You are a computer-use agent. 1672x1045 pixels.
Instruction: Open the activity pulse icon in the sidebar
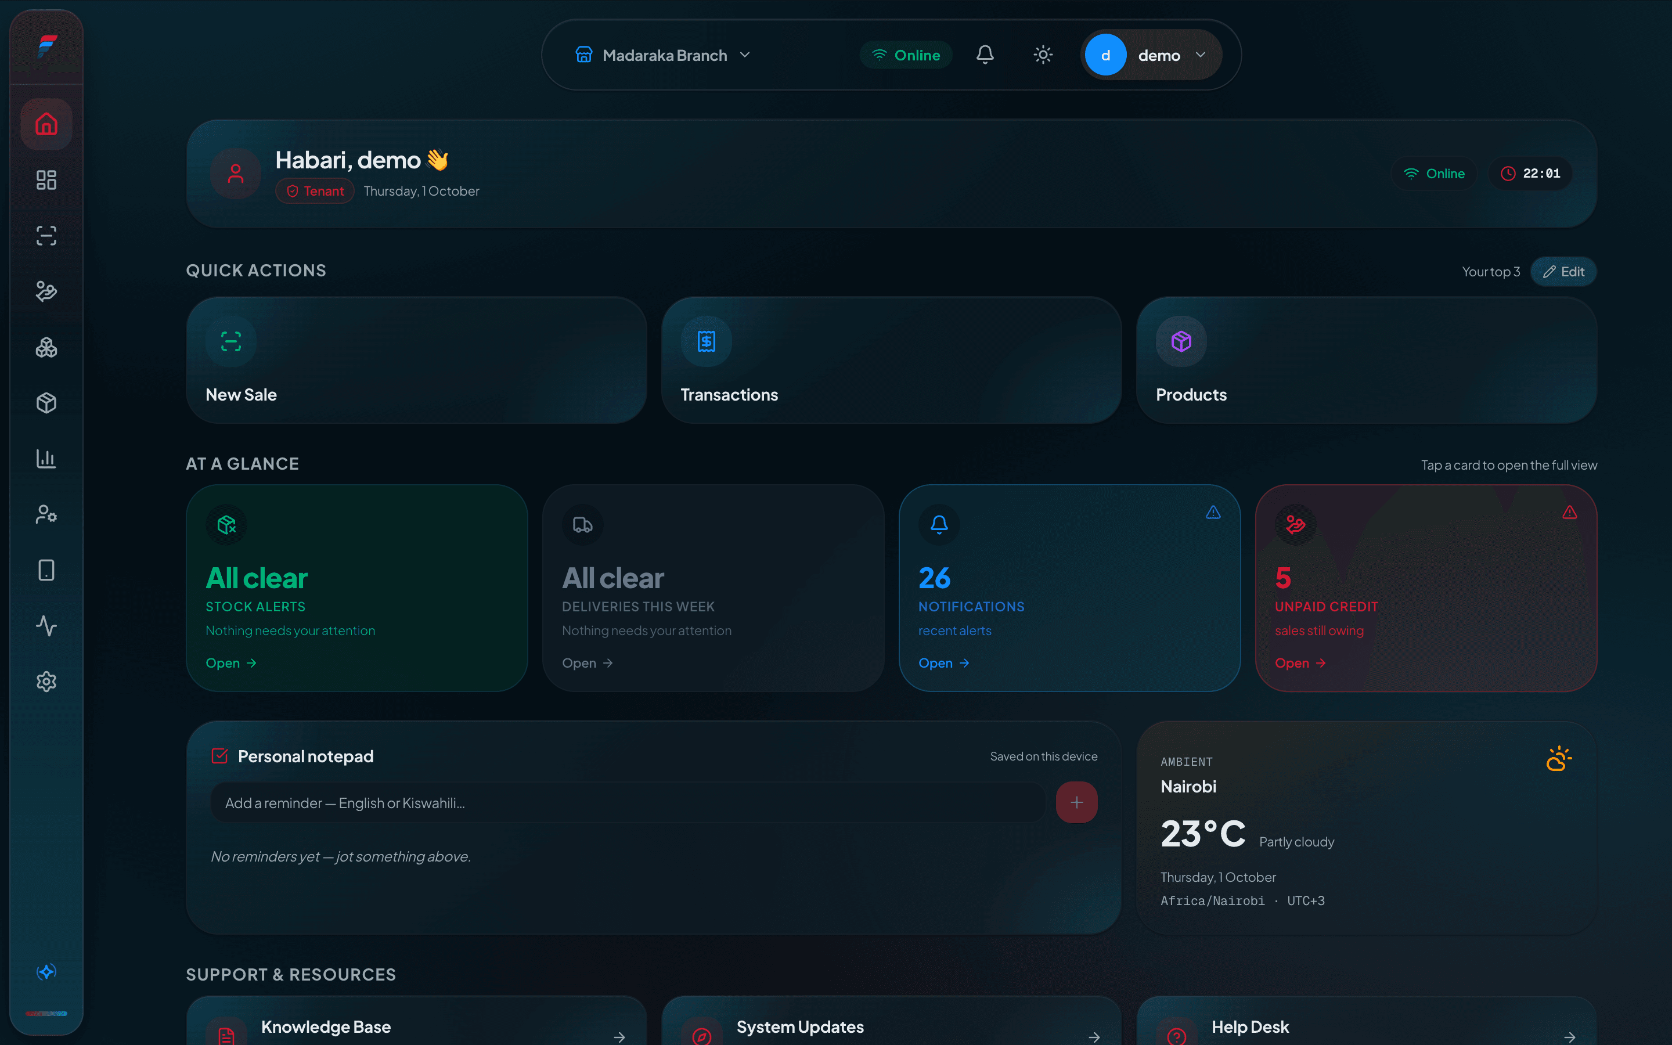click(x=46, y=626)
